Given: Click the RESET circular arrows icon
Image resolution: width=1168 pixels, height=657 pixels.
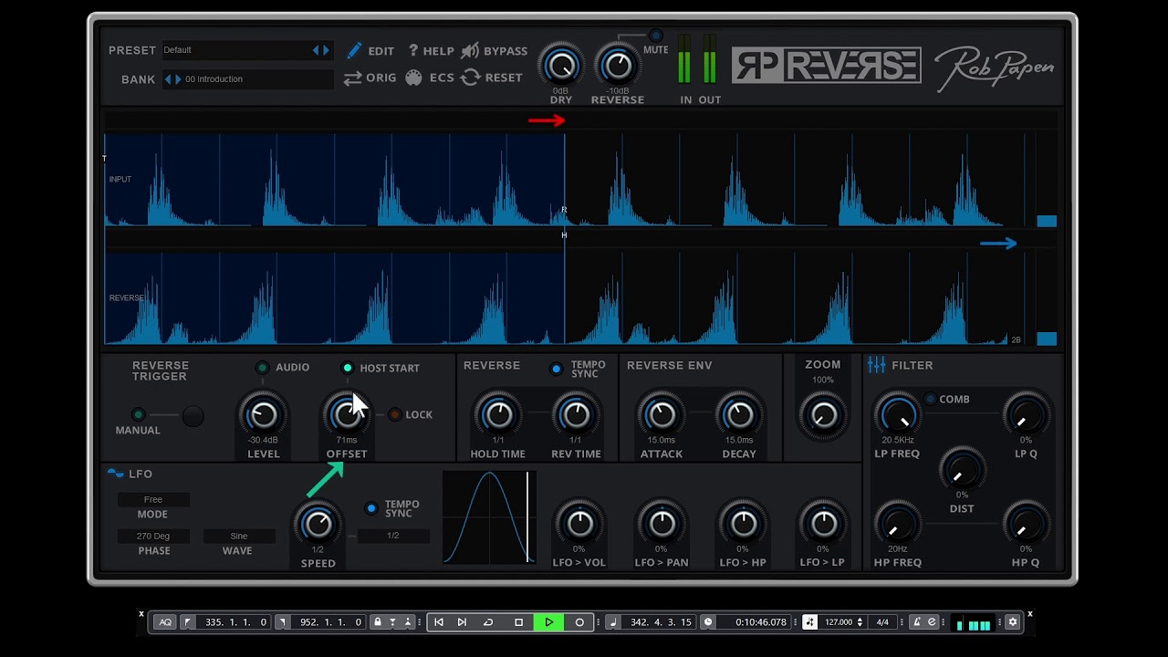Looking at the screenshot, I should [471, 78].
